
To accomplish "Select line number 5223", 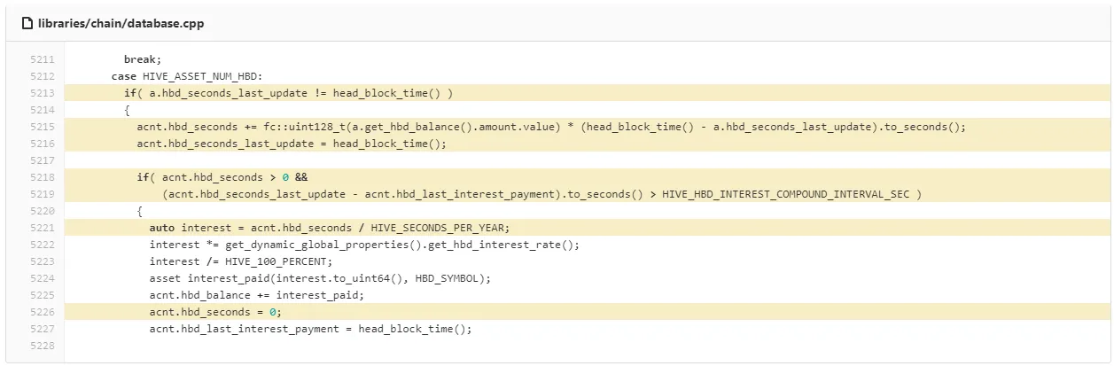I will (42, 261).
